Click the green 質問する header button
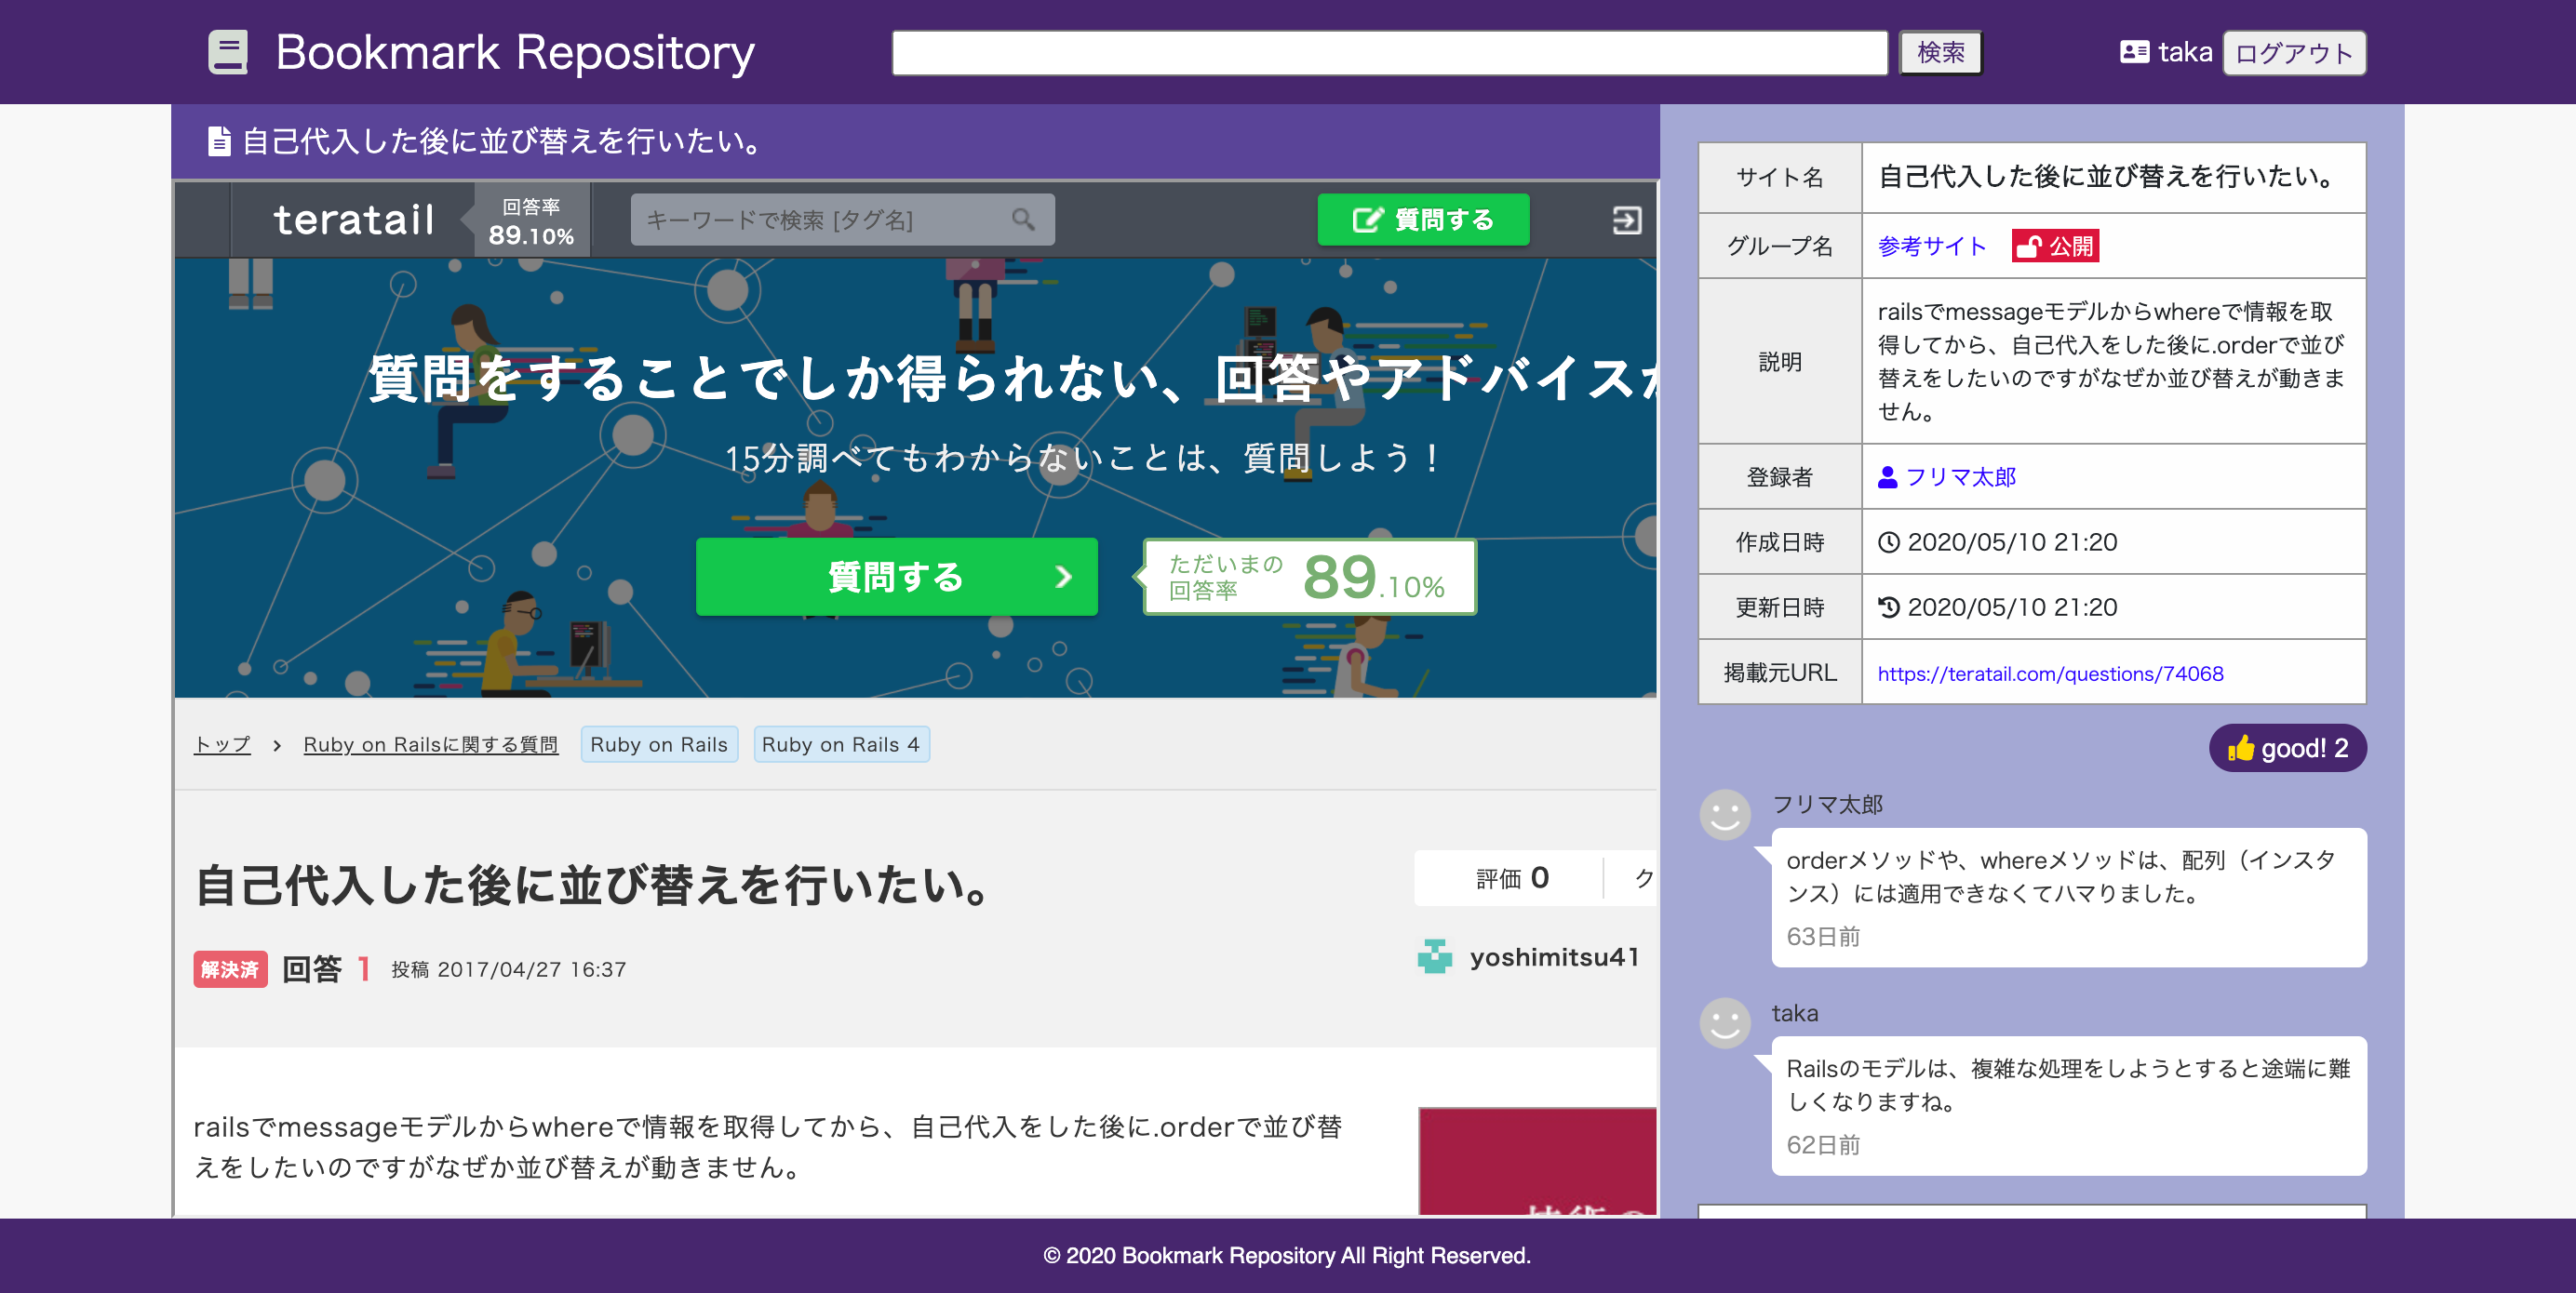Image resolution: width=2576 pixels, height=1293 pixels. [x=1423, y=220]
